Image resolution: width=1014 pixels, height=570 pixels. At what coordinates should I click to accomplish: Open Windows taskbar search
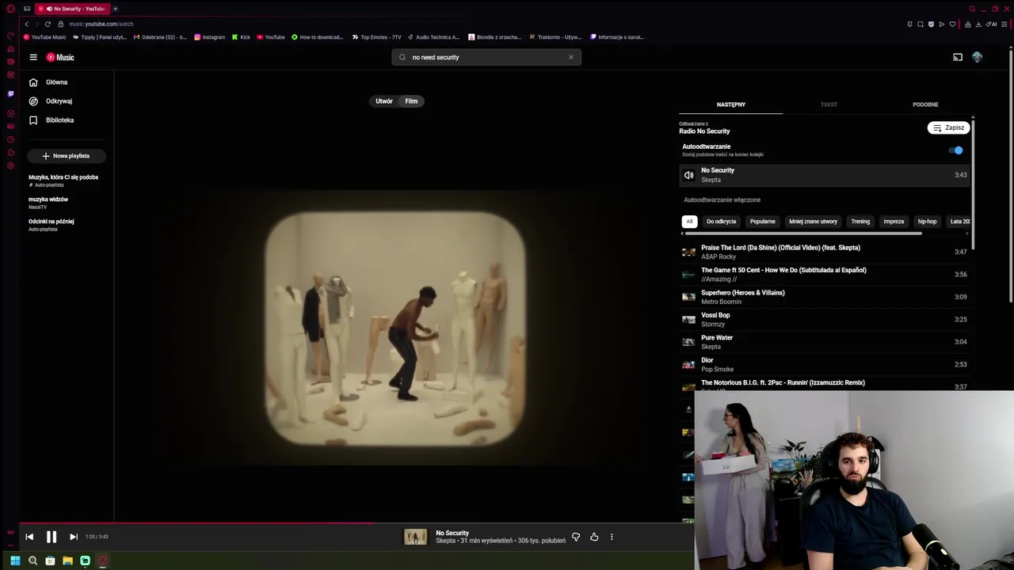click(x=32, y=560)
